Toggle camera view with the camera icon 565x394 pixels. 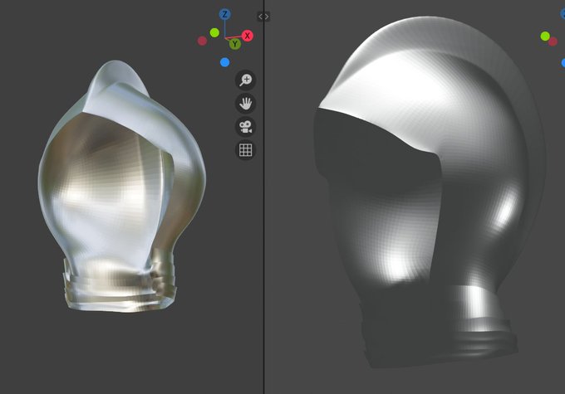(246, 127)
